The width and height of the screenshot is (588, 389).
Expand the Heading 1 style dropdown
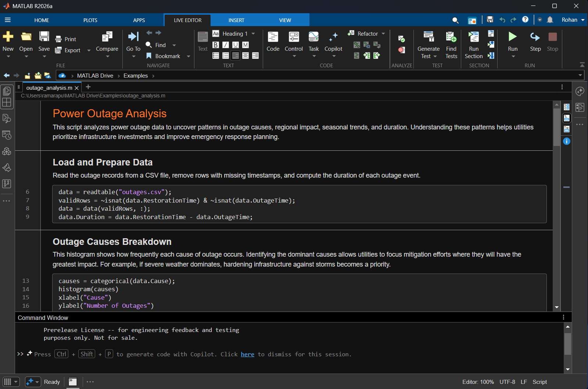coord(253,34)
